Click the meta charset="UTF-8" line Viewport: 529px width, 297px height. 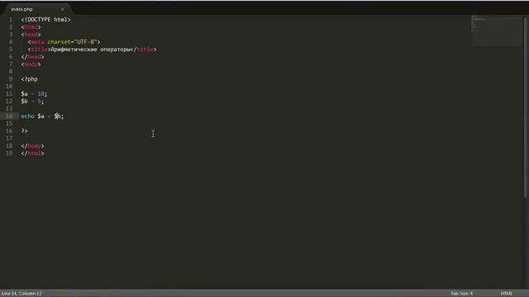pos(64,42)
